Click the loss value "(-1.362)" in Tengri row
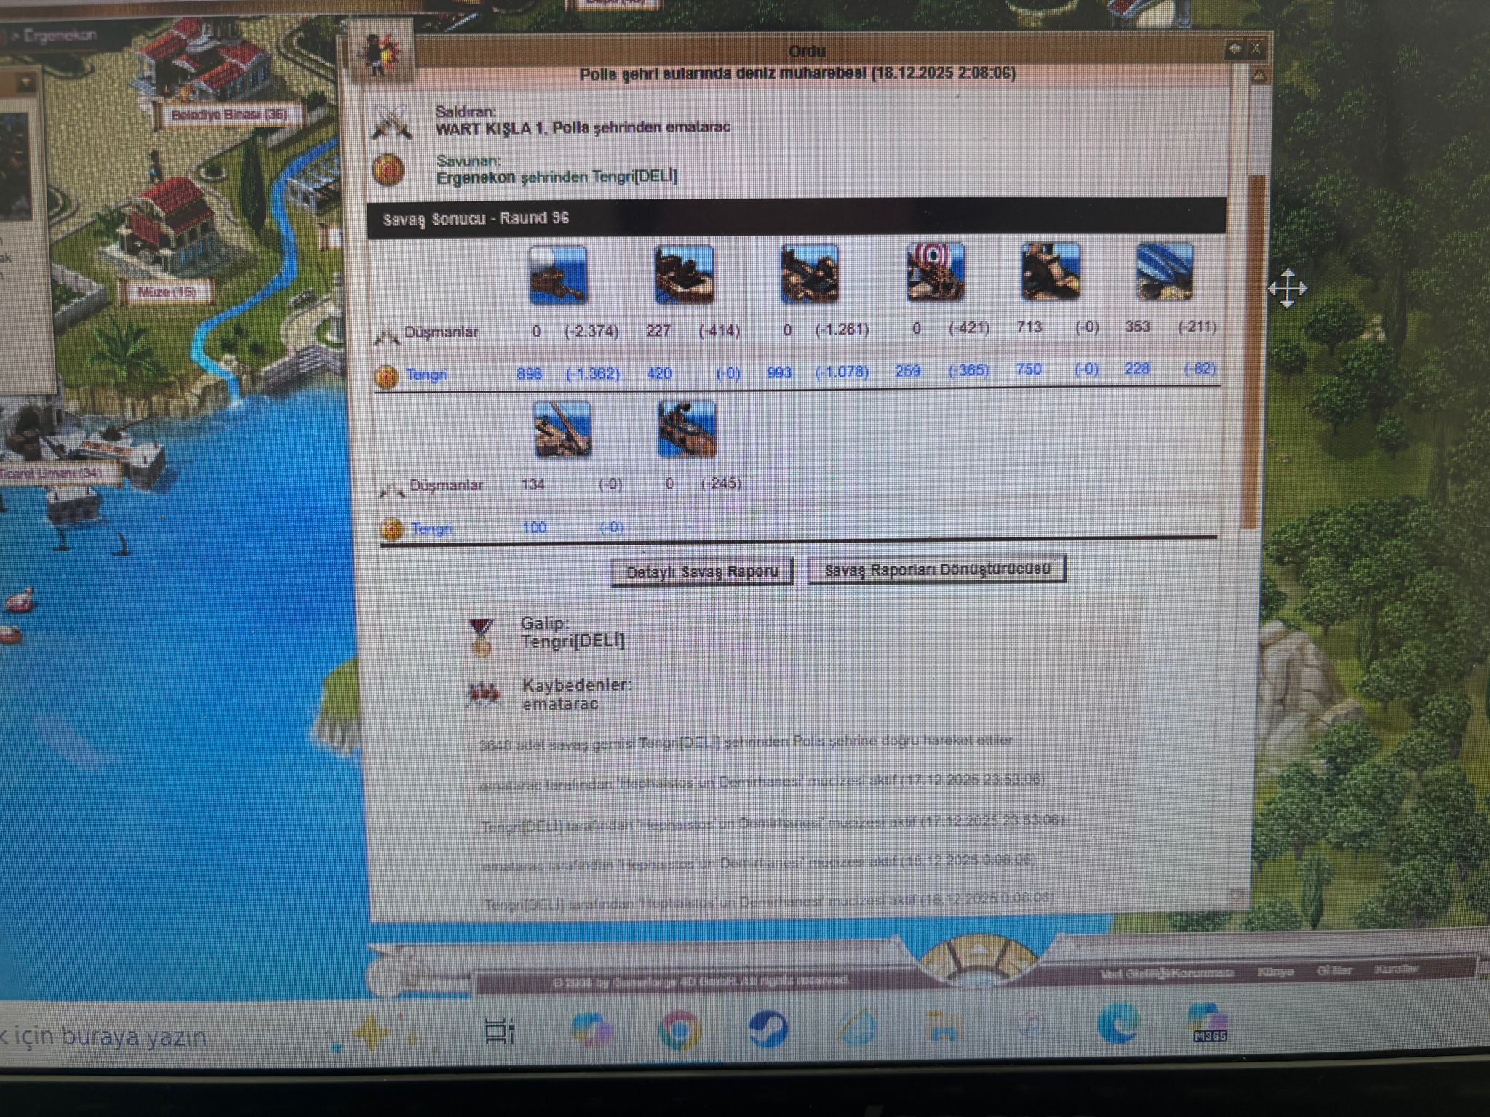 pos(593,374)
